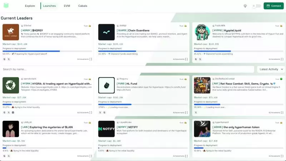Open the X link on the HORSY card
The height and width of the screenshot is (161, 286).
tap(9, 59)
